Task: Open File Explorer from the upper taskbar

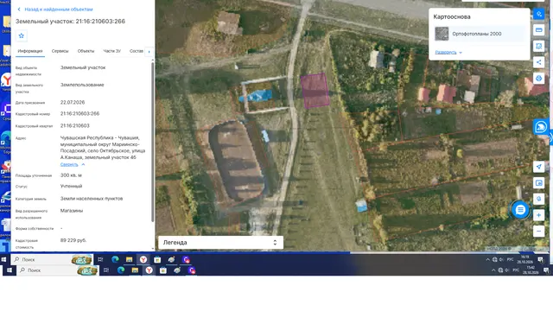Action: coord(129,259)
